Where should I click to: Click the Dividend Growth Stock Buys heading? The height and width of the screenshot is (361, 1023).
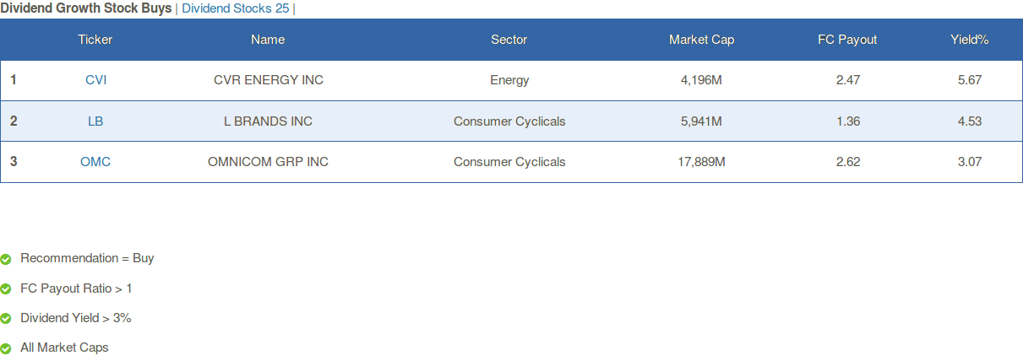tap(86, 8)
